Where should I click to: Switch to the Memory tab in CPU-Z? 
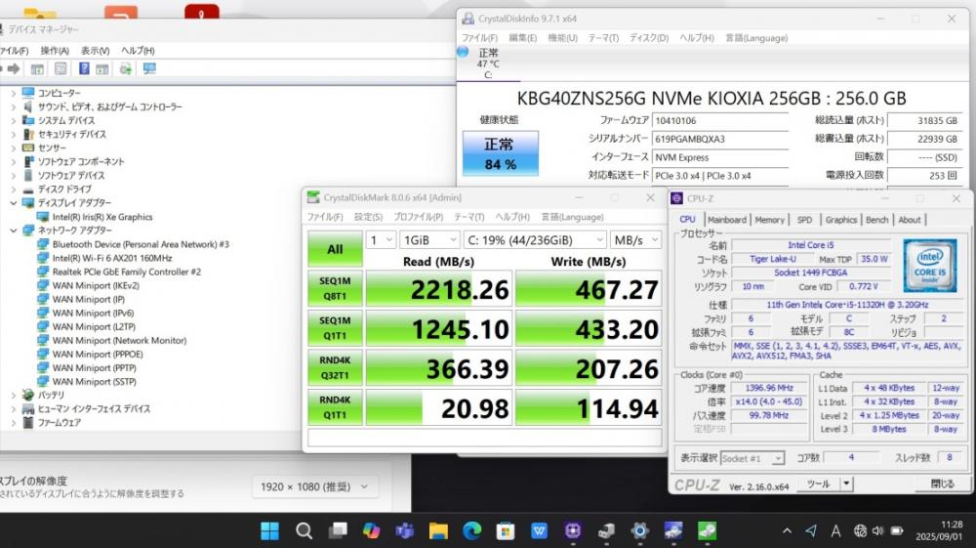click(769, 220)
